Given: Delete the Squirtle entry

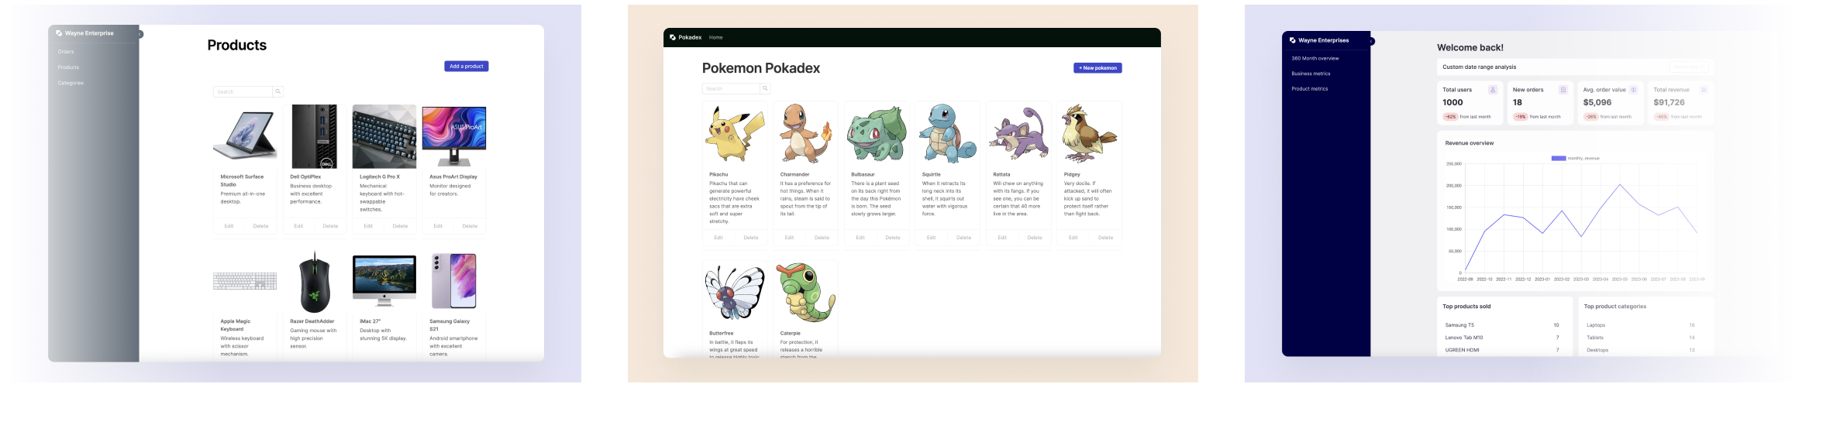Looking at the screenshot, I should coord(963,238).
